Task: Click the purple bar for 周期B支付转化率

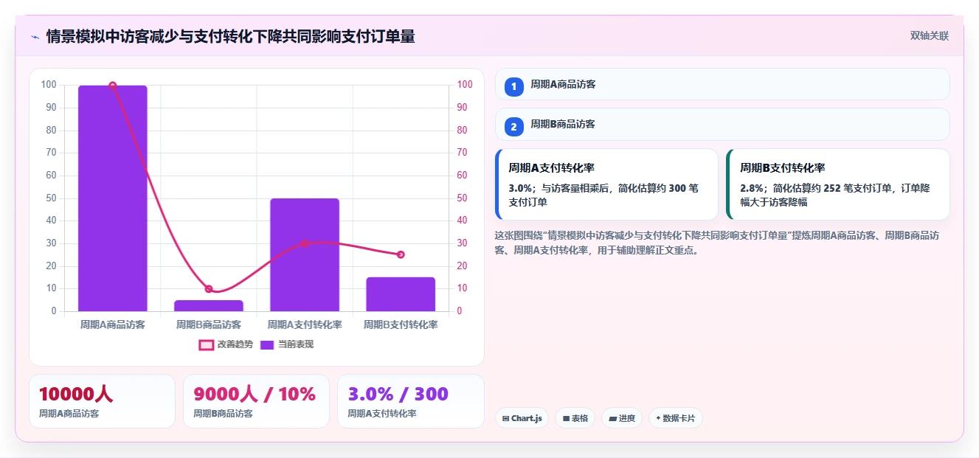Action: [x=401, y=294]
